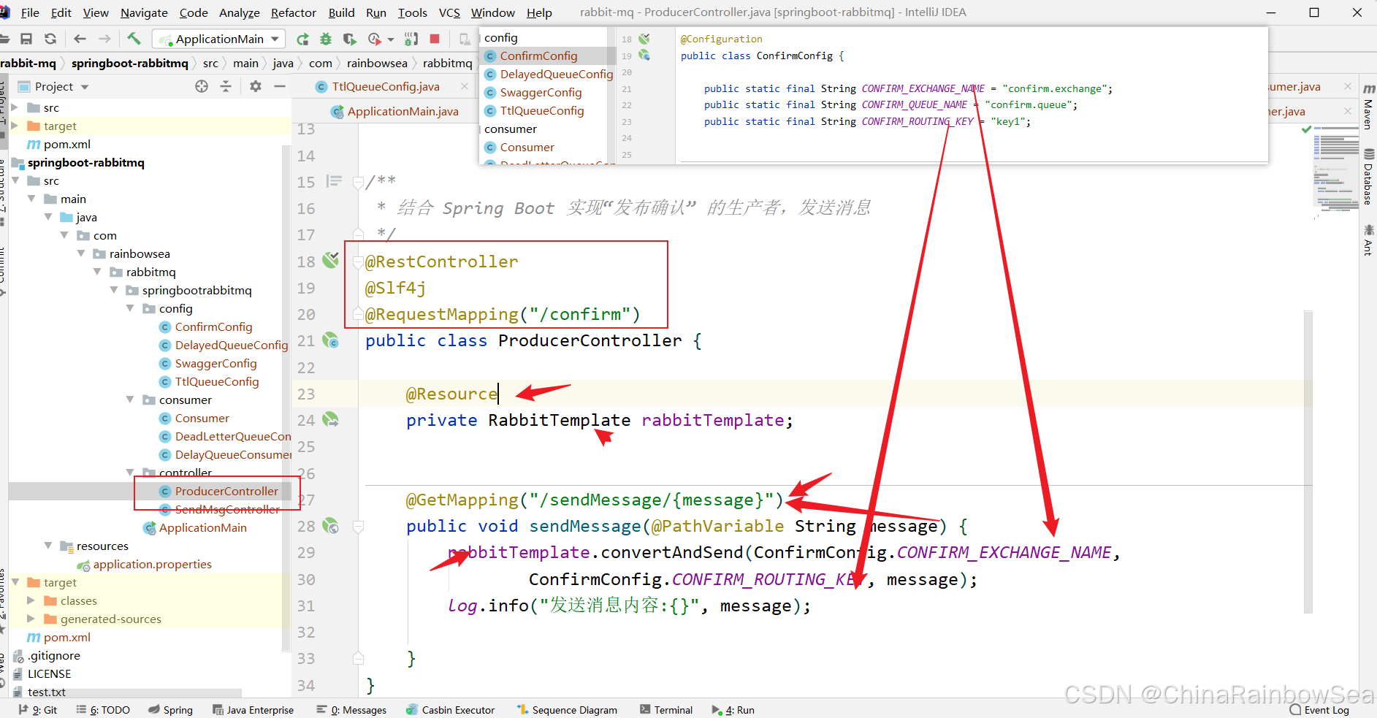Collapse the consumer package
Viewport: 1377px width, 718px height.
pos(130,400)
